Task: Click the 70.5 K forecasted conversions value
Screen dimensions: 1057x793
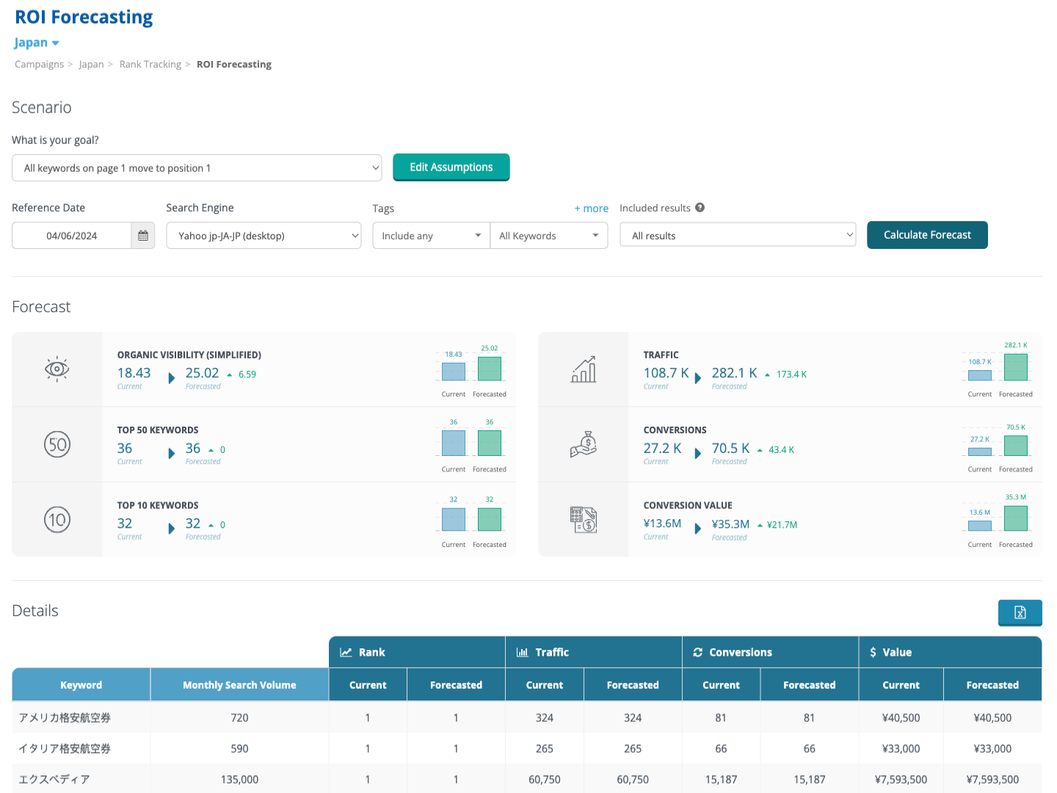Action: click(730, 449)
